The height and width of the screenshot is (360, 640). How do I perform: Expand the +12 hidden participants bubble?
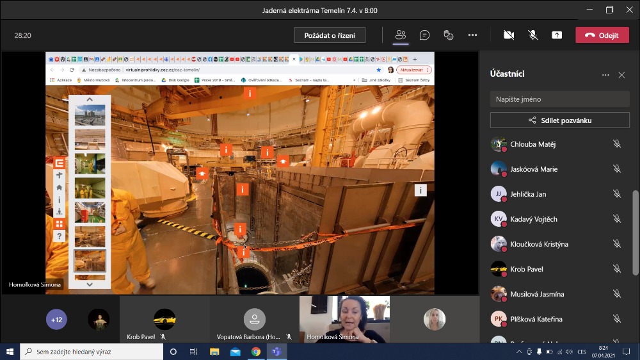[x=56, y=320]
